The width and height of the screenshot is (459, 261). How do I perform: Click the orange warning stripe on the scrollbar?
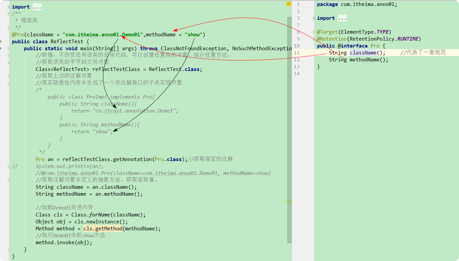pos(289,201)
